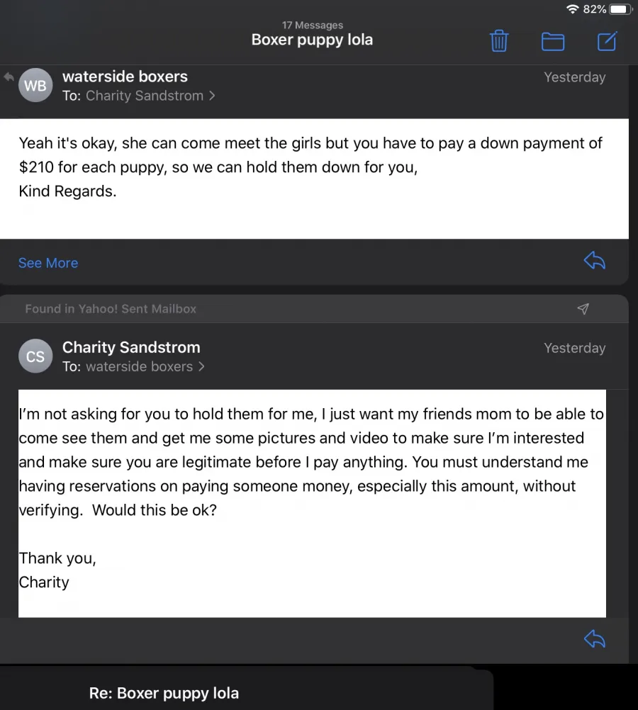Expand recipient details for waterside boxers
Screen dimensions: 638x710
tap(145, 366)
